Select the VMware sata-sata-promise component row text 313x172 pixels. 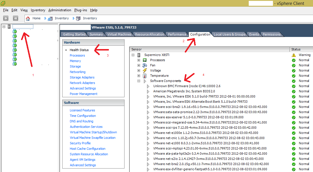pyautogui.click(x=210, y=112)
